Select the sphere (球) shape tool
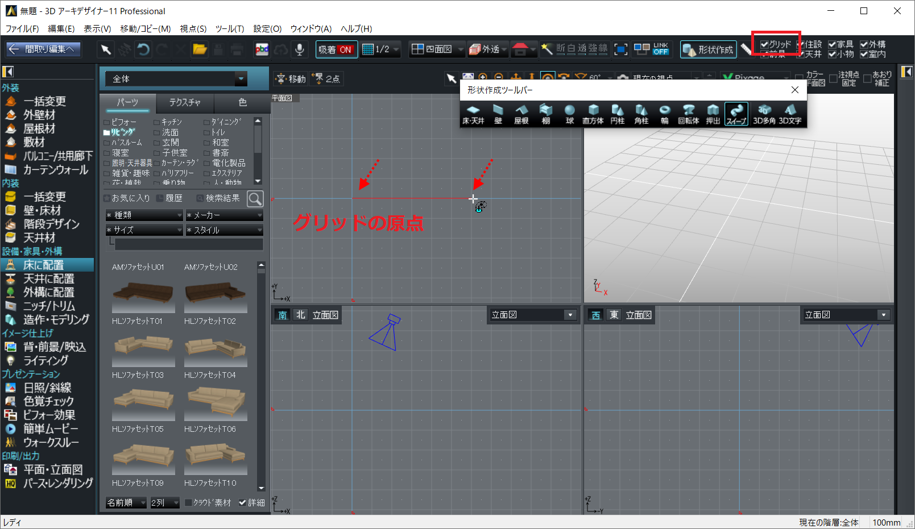915x529 pixels. (569, 114)
